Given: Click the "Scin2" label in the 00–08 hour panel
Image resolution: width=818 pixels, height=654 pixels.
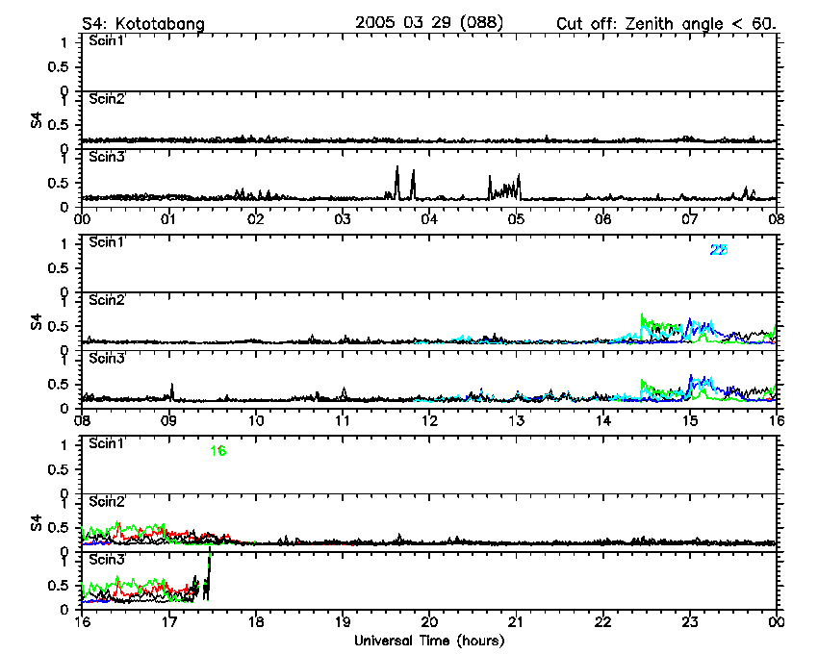Looking at the screenshot, I should tap(107, 99).
